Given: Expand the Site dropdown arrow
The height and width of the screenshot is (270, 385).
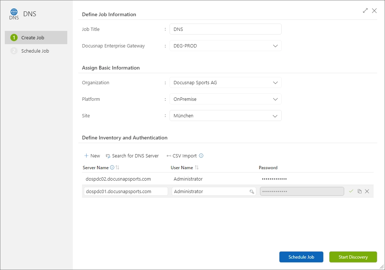Looking at the screenshot, I should point(275,116).
